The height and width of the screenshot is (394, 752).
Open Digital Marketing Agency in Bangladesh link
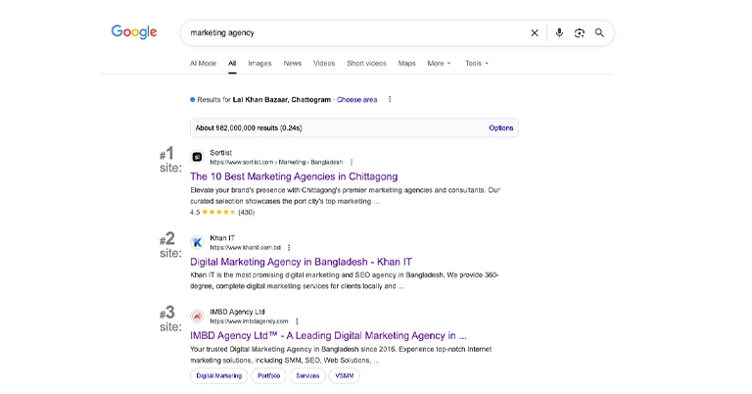(301, 262)
